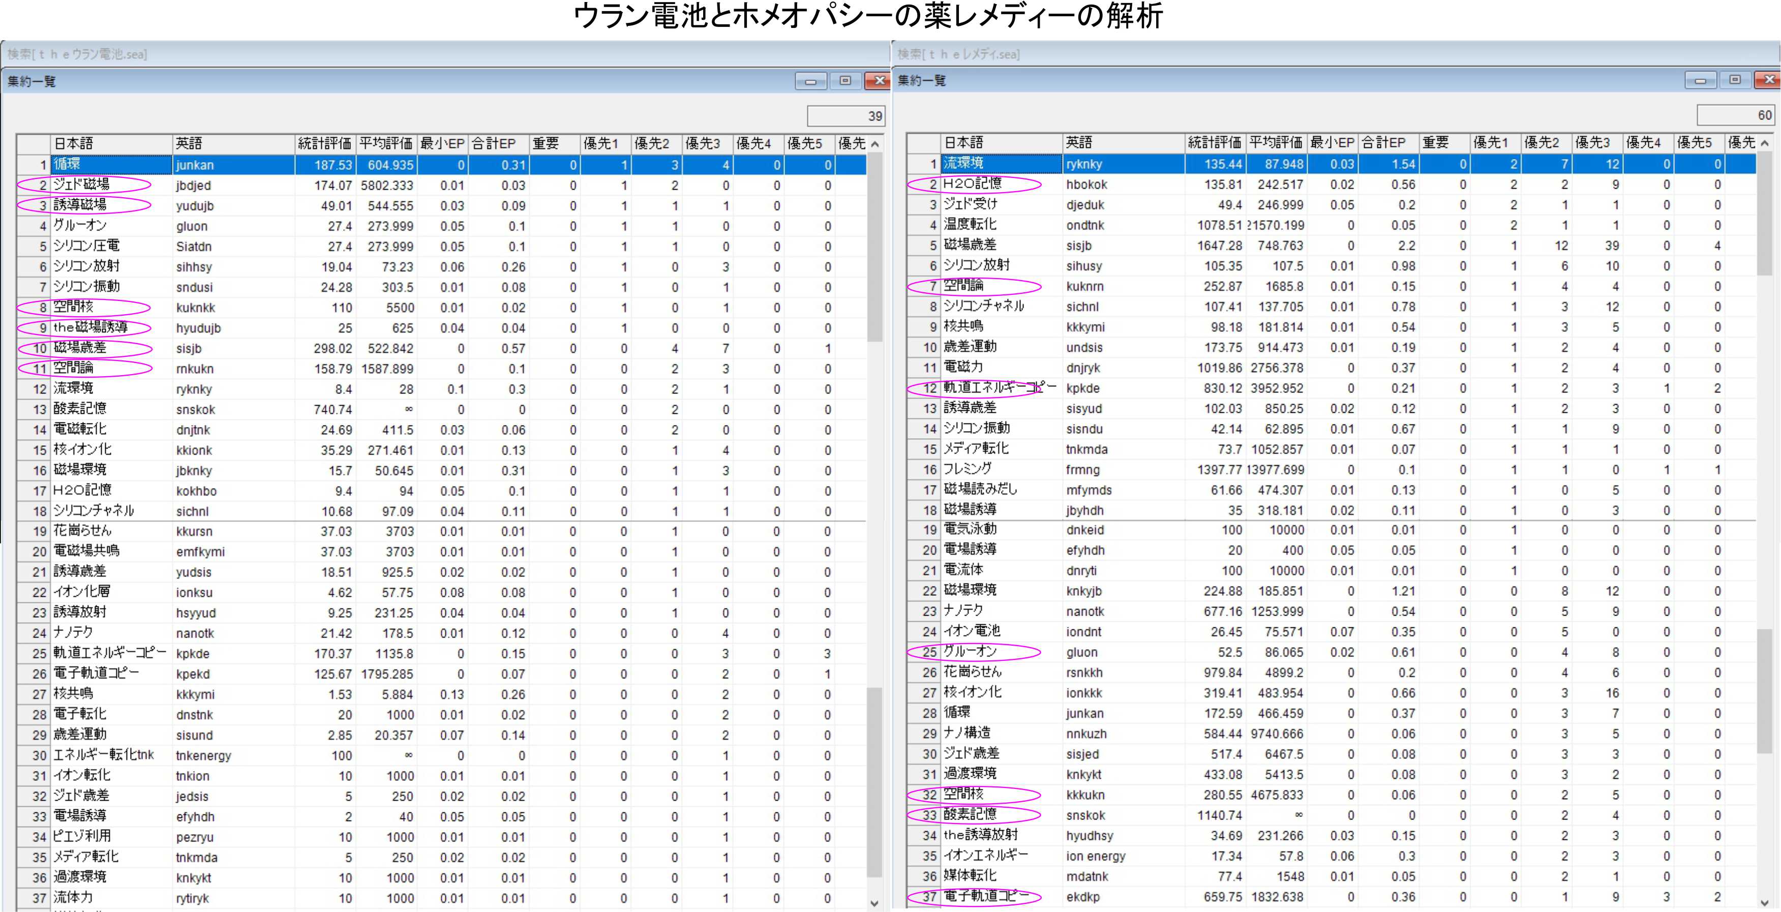1781x912 pixels.
Task: Select ナノ構造 row in right table
Action: [x=1331, y=734]
